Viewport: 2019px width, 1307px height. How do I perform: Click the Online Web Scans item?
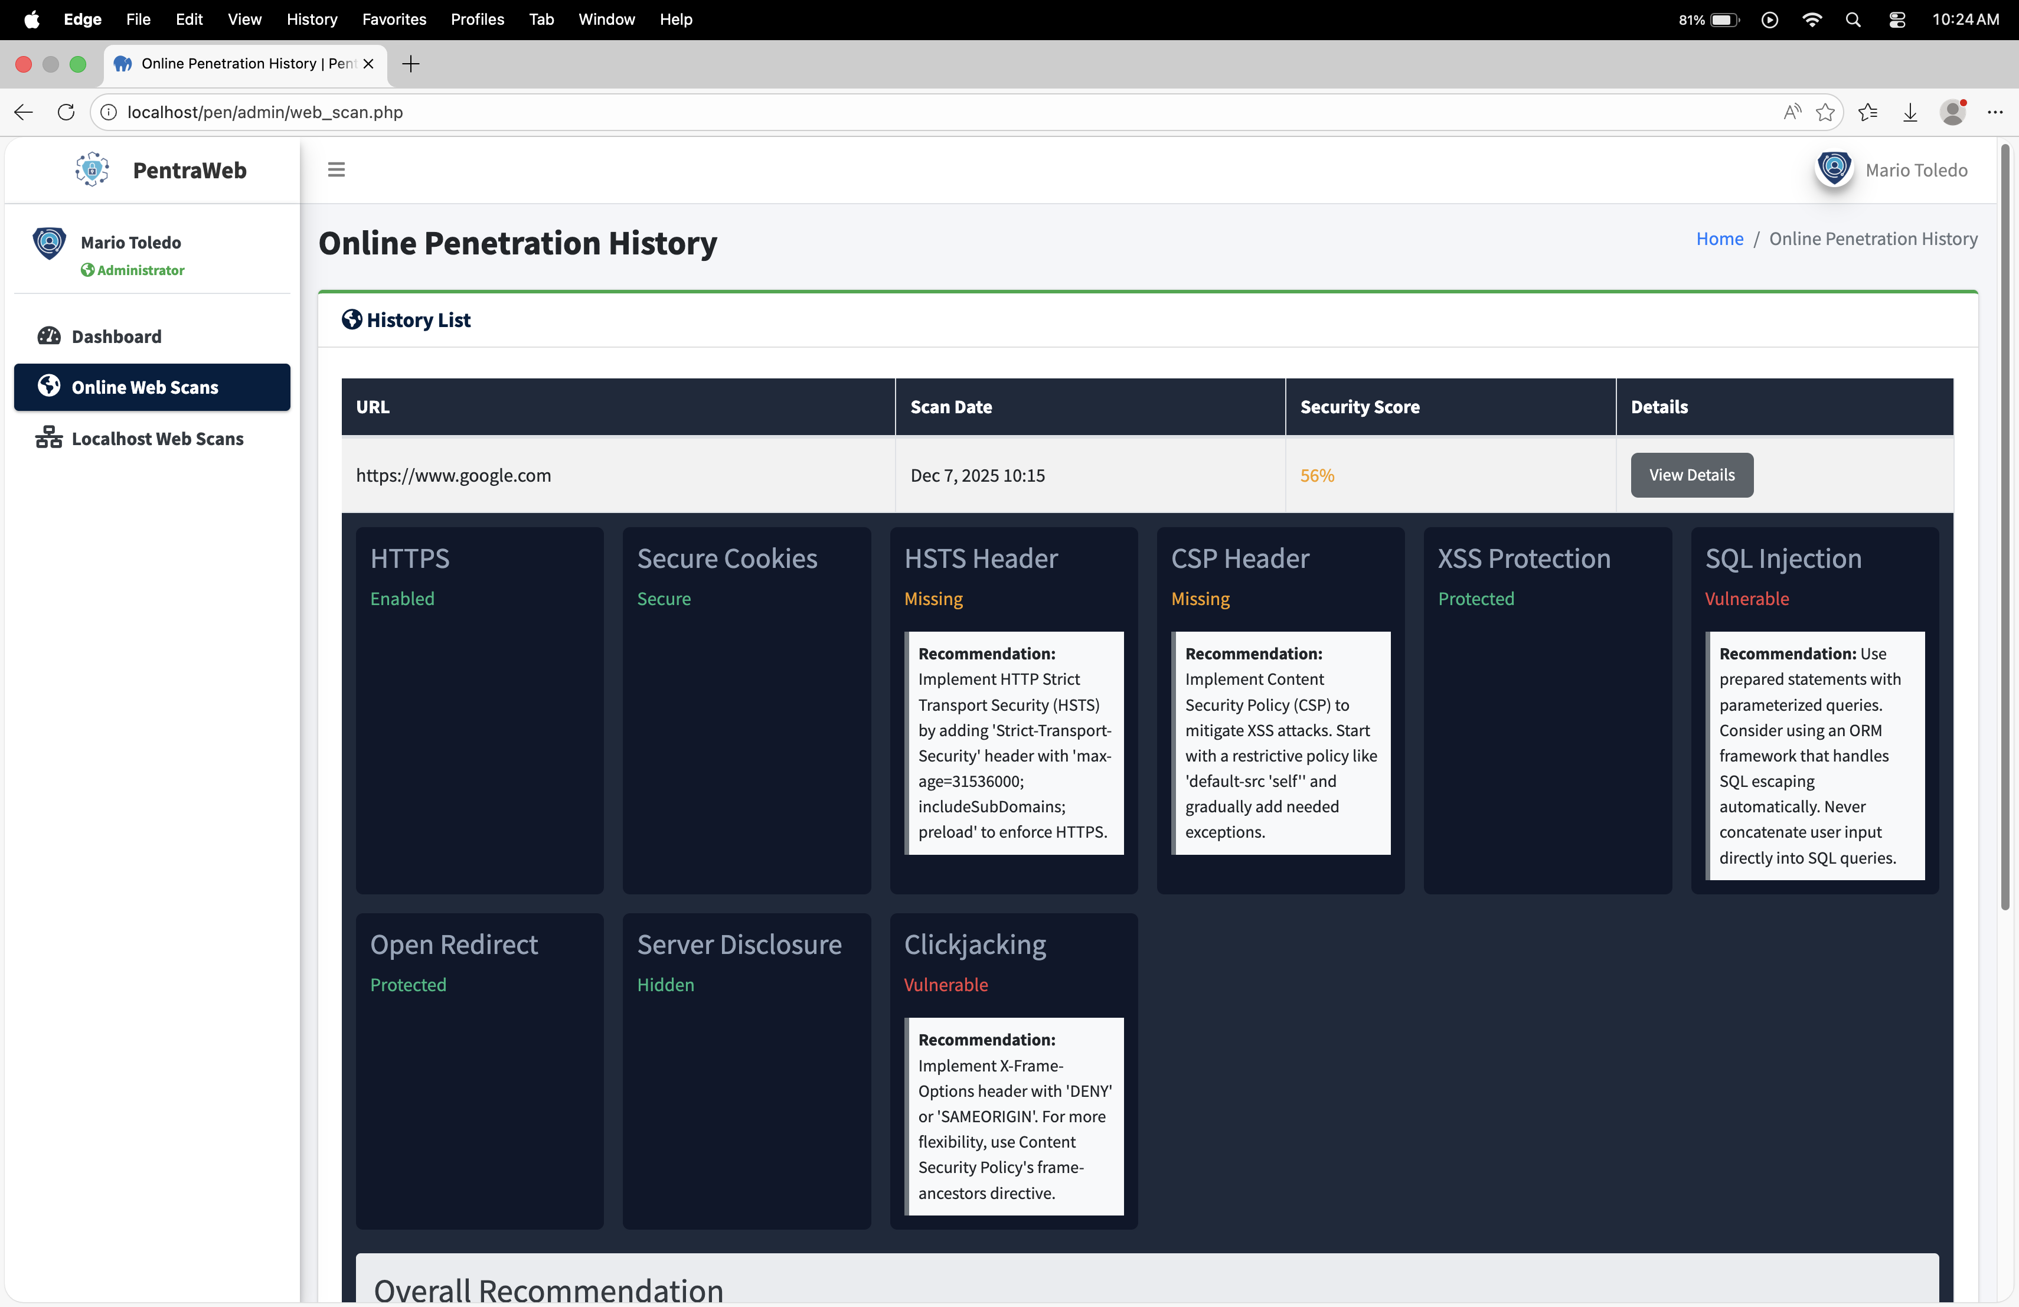(x=145, y=388)
